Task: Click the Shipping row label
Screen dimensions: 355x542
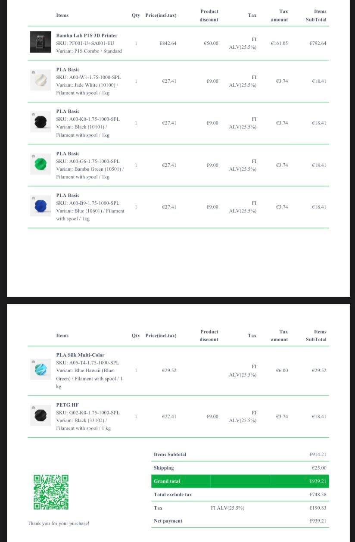Action: click(164, 468)
